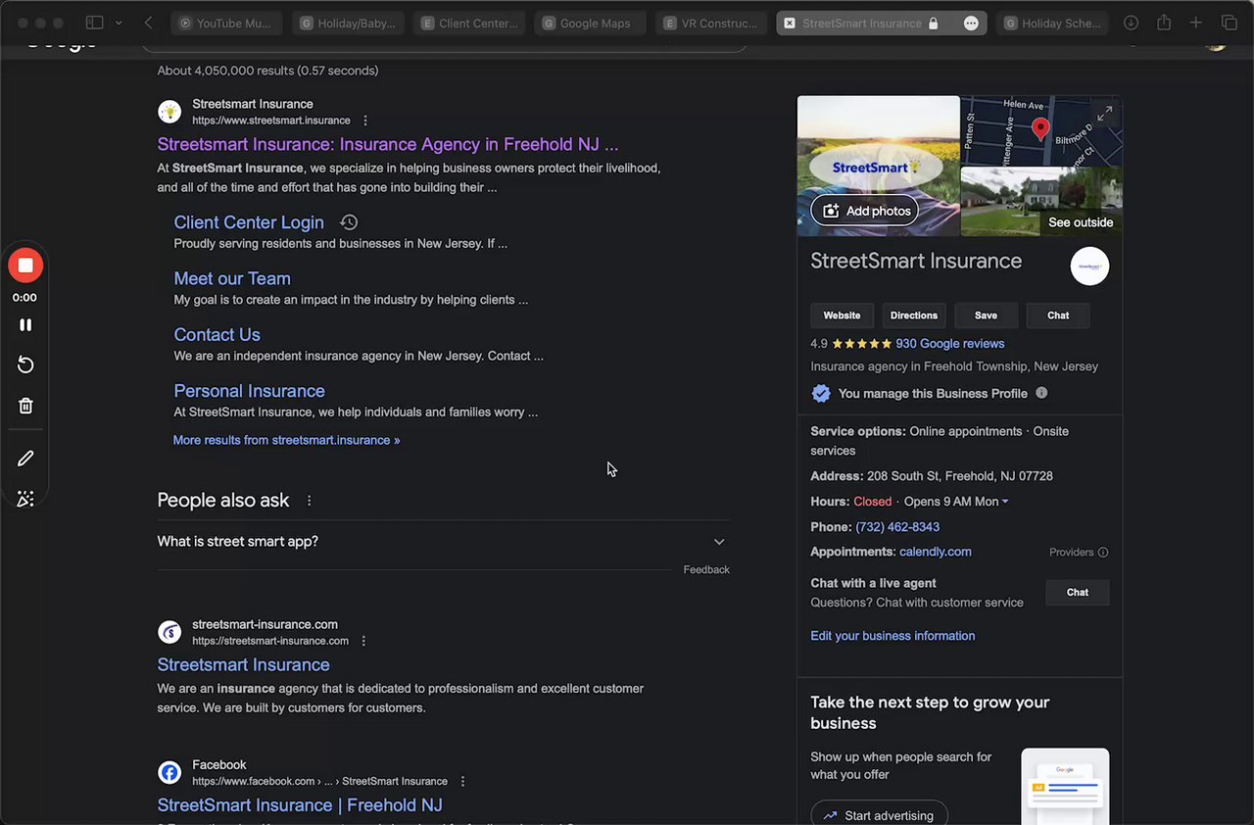Open Edit your business information
The width and height of the screenshot is (1254, 825).
(892, 636)
